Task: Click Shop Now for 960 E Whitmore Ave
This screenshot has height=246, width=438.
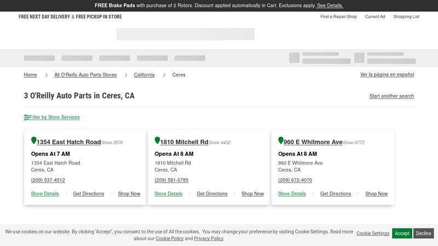Action: 376,194
